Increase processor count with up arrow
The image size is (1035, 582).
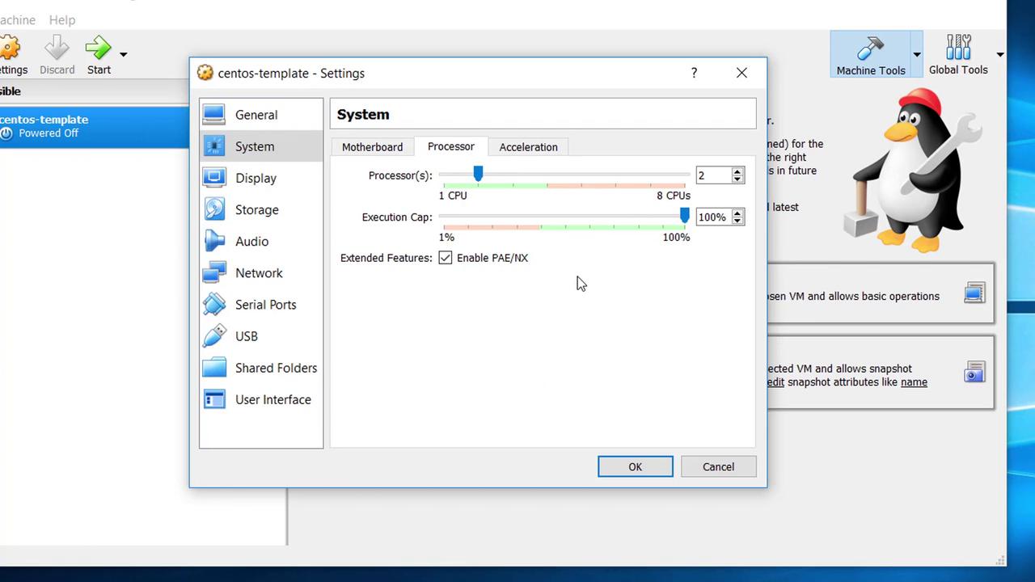pos(737,171)
